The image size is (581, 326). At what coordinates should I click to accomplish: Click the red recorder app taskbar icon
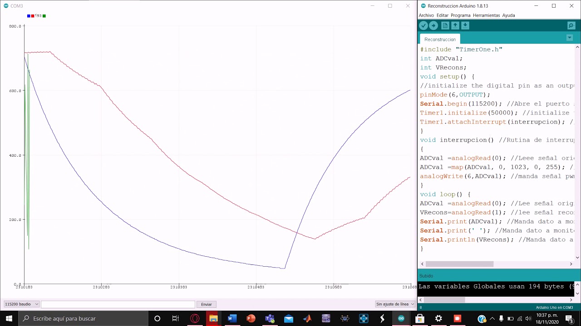coord(458,318)
